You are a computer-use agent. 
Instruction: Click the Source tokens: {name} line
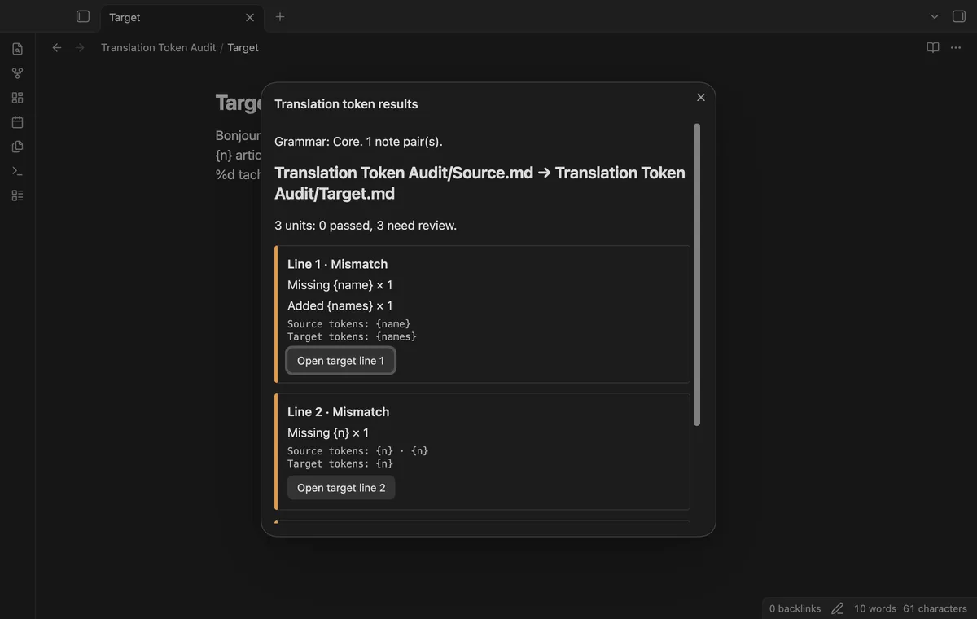349,324
